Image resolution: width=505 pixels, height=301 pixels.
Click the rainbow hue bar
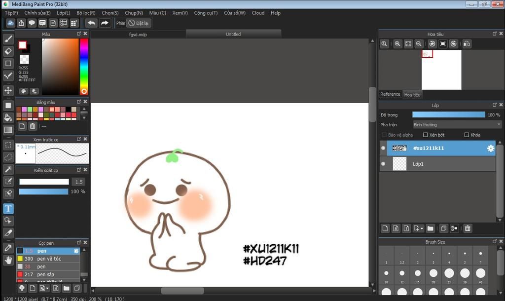[x=84, y=67]
